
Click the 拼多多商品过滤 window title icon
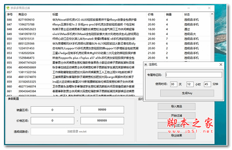[8, 8]
